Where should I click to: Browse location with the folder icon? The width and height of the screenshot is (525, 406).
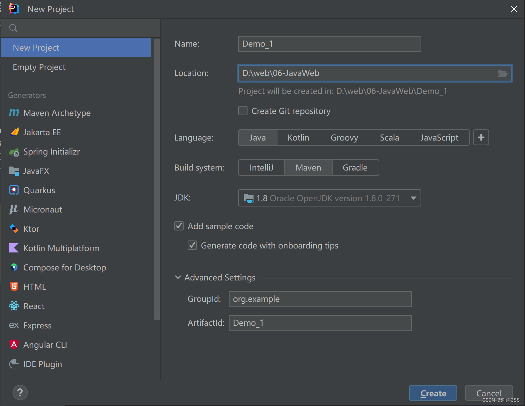[x=502, y=73]
